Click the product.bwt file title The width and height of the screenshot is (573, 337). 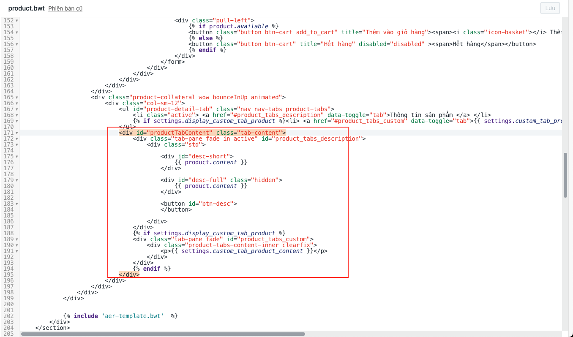pos(26,8)
